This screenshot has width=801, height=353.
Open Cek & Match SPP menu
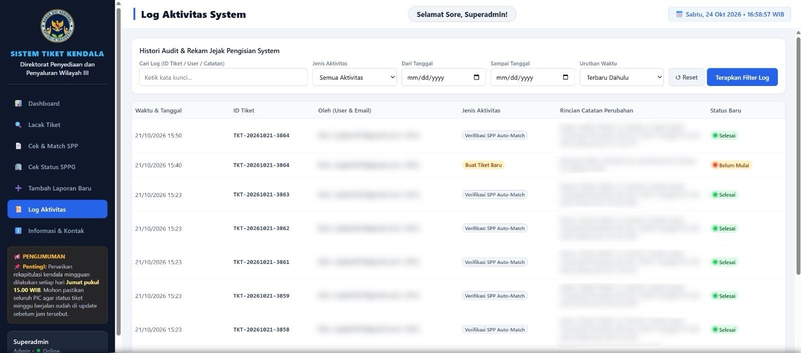pyautogui.click(x=57, y=146)
